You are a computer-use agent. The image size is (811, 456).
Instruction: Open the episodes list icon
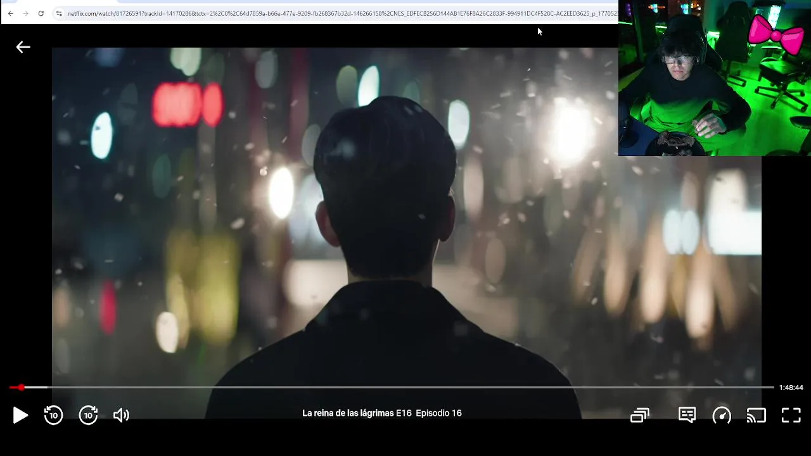640,415
